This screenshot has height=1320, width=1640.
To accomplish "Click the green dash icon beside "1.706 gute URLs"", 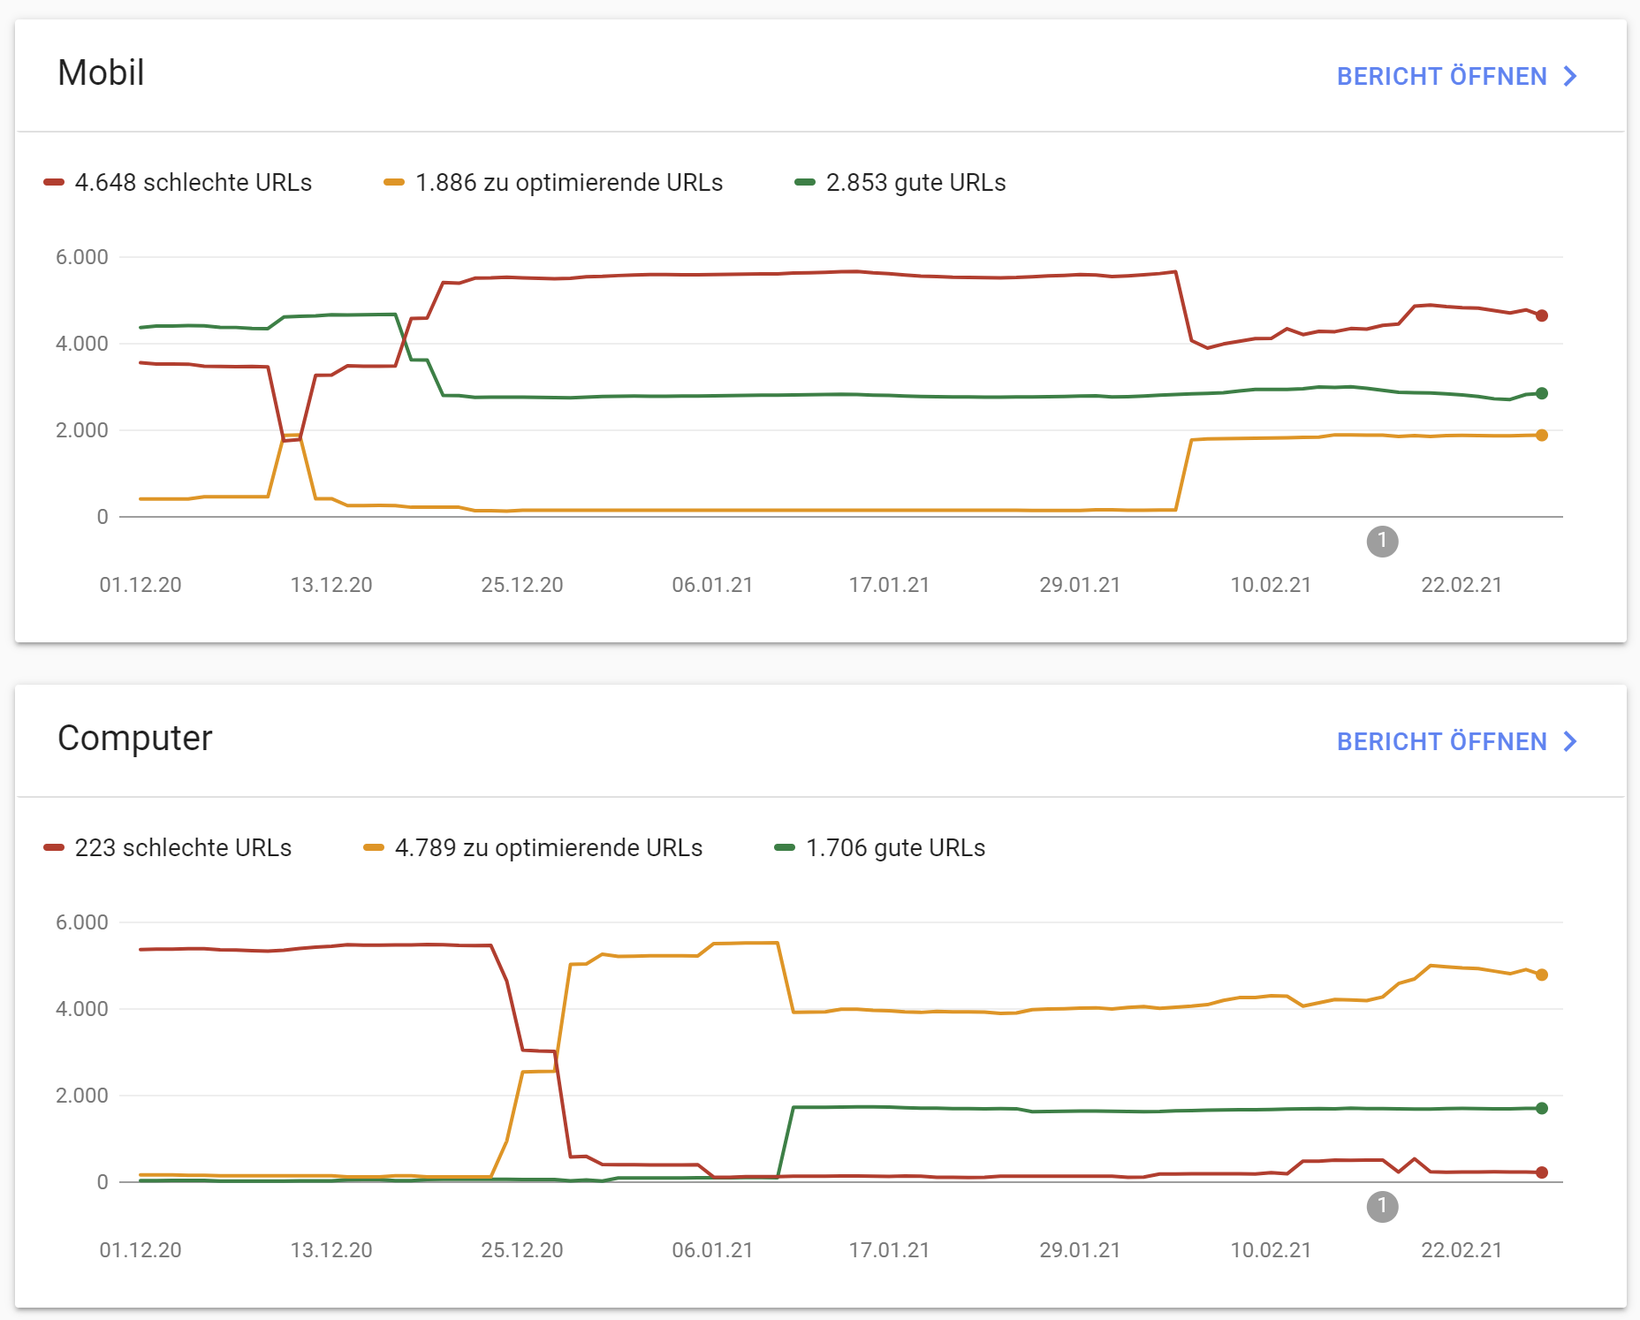I will point(785,847).
